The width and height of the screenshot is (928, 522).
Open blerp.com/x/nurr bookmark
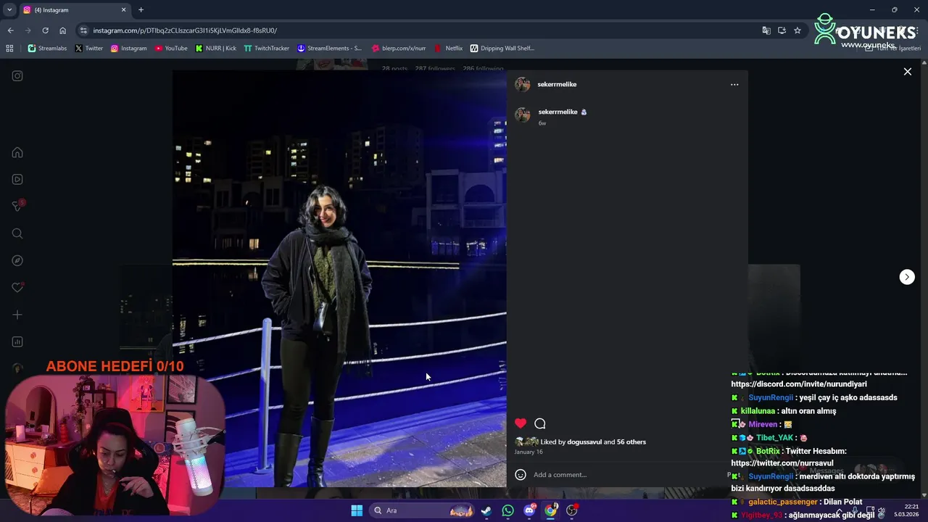click(x=398, y=49)
